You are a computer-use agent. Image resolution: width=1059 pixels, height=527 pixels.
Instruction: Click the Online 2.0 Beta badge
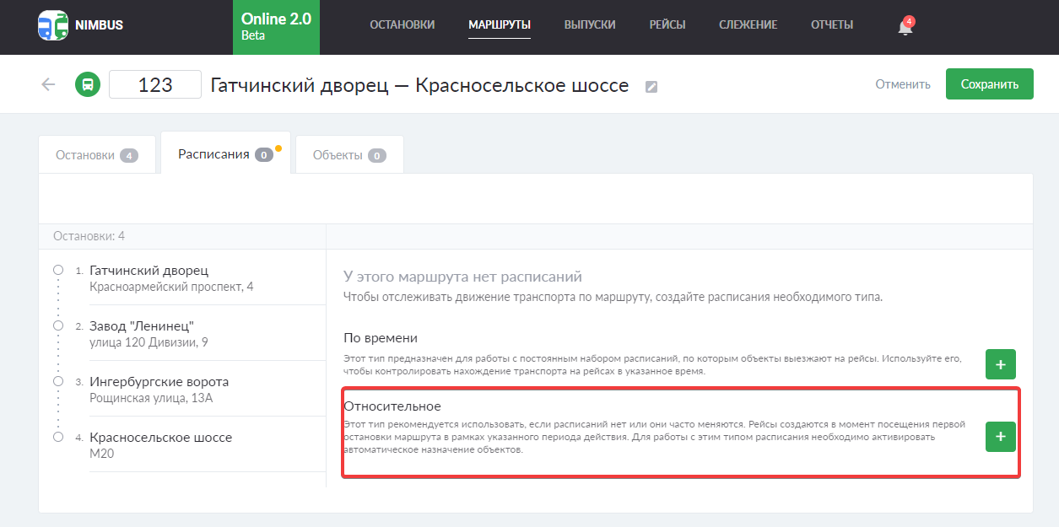tap(276, 26)
